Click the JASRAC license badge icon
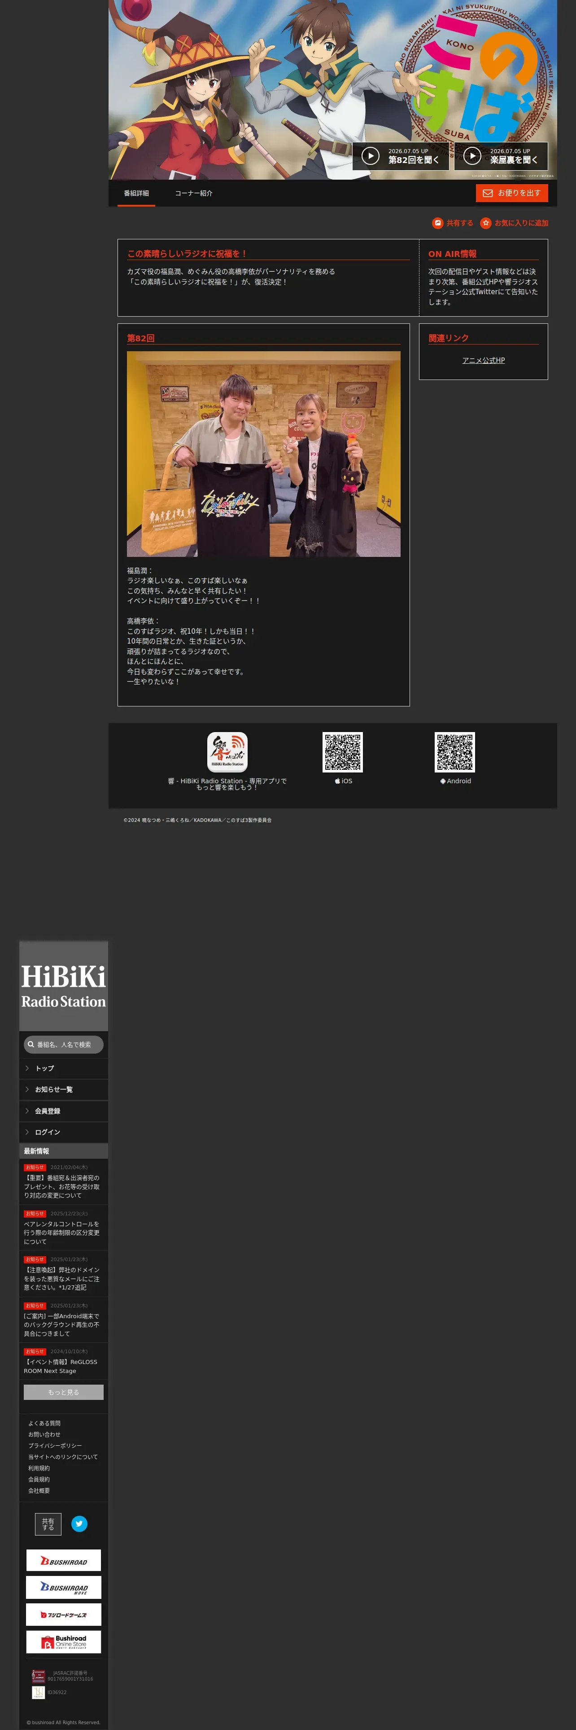The image size is (576, 1730). pos(38,1676)
